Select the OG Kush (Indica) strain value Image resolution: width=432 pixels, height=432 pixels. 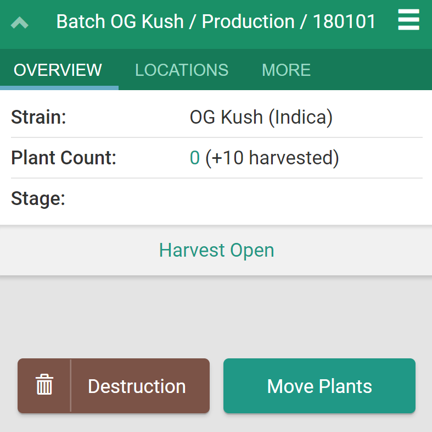pyautogui.click(x=261, y=117)
